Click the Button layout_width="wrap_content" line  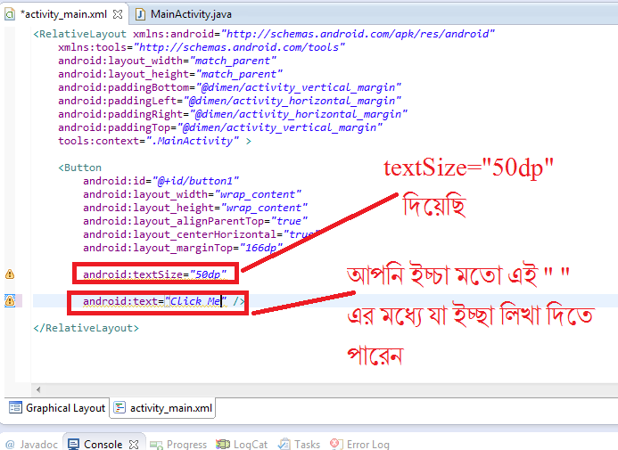click(192, 194)
